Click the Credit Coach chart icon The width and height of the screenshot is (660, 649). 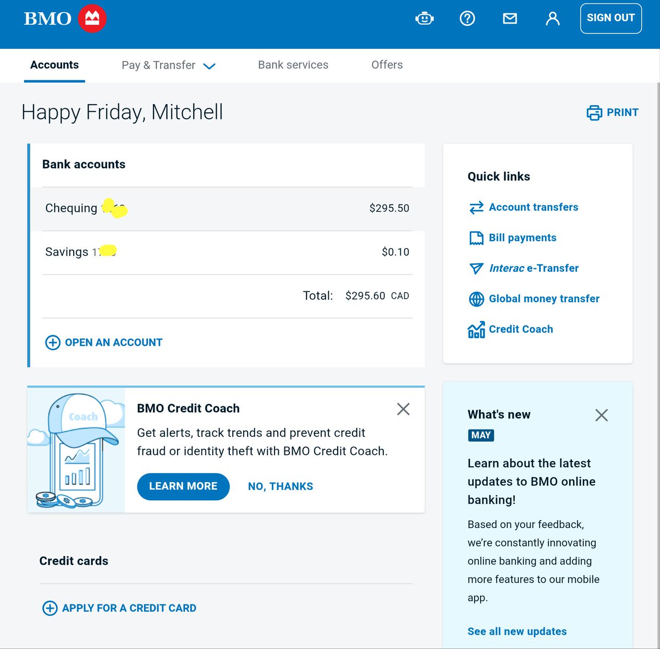[476, 329]
